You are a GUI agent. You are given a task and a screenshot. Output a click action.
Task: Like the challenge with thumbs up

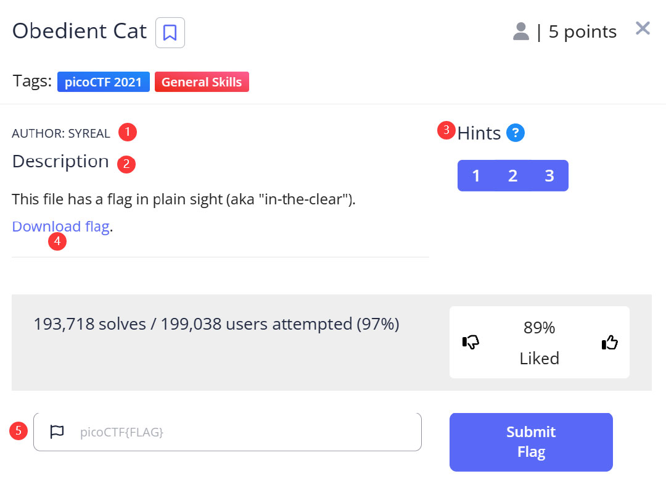(609, 343)
